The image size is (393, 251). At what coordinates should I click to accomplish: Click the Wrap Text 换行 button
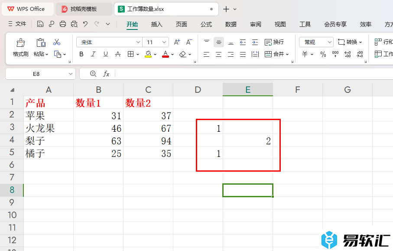[x=274, y=42]
